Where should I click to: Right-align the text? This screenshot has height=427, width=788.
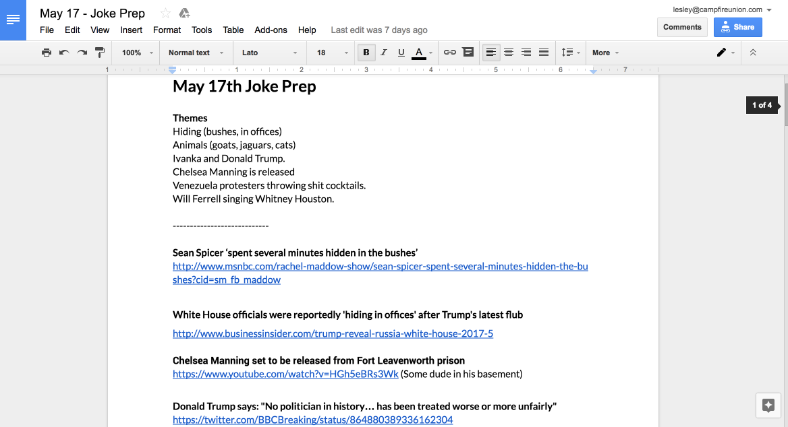coord(526,53)
